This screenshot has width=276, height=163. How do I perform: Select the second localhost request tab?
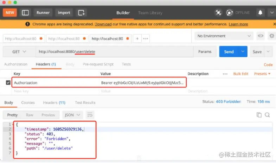(67, 38)
